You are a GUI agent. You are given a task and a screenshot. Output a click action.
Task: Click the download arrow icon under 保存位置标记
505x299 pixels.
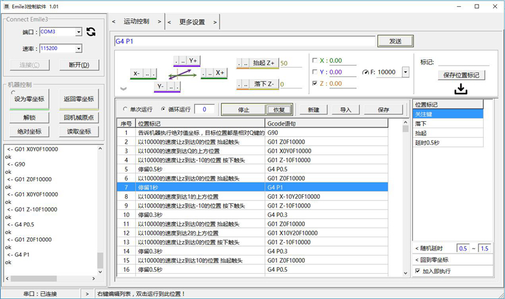point(461,90)
